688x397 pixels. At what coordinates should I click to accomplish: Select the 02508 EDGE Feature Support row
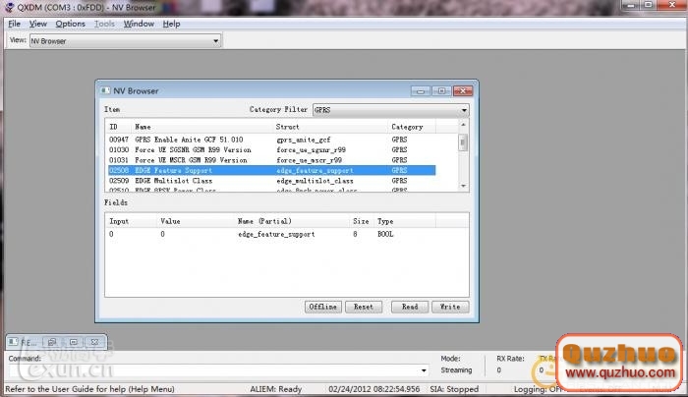coord(271,170)
